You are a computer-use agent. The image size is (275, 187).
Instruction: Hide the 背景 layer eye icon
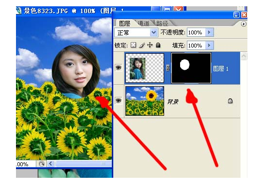[119, 100]
